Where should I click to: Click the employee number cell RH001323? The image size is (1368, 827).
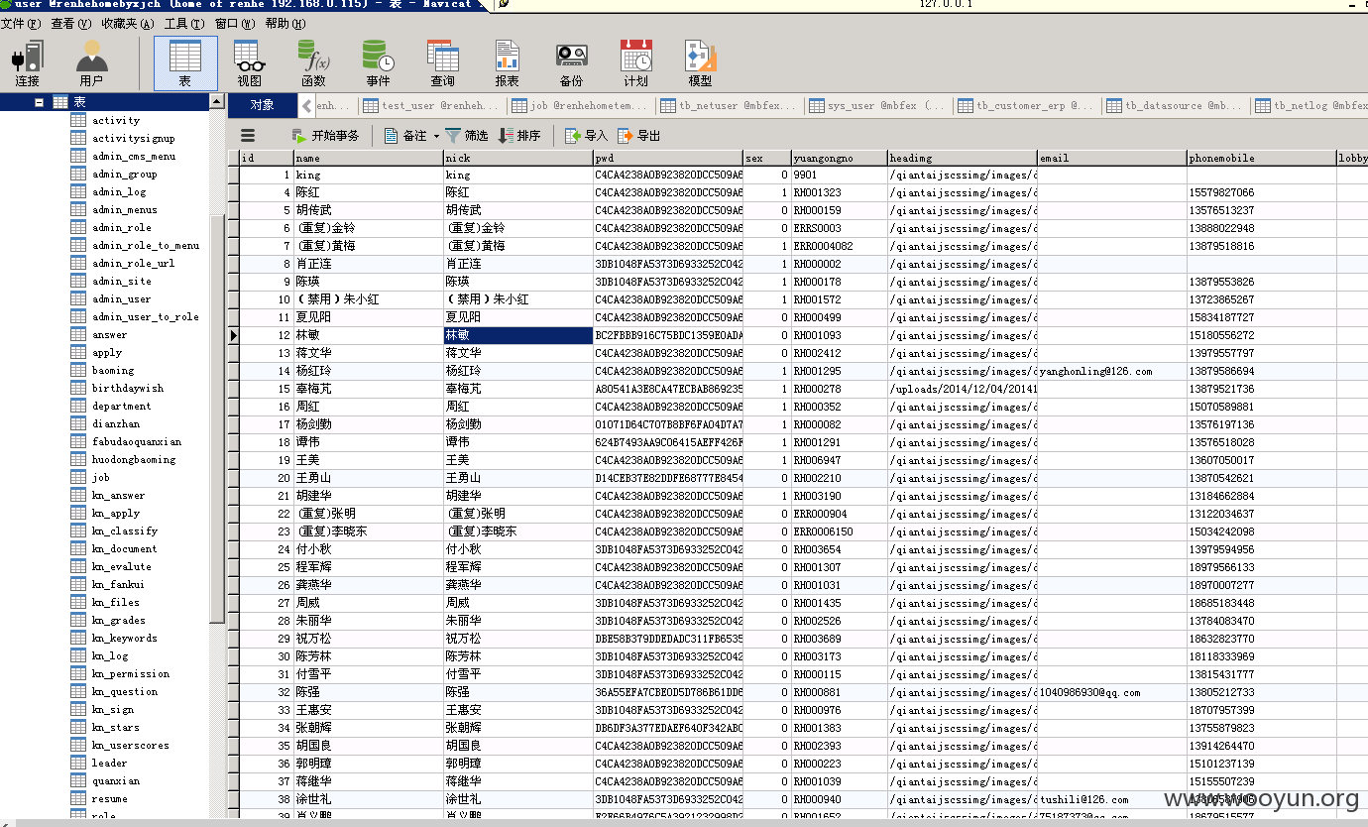pos(840,192)
